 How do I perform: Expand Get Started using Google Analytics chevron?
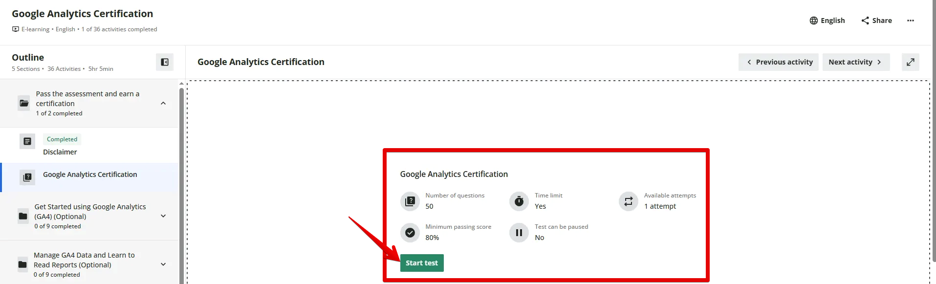[x=163, y=216]
